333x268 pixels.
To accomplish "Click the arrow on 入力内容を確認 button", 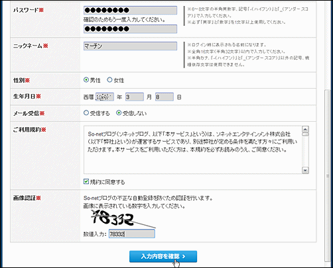I will [x=184, y=256].
